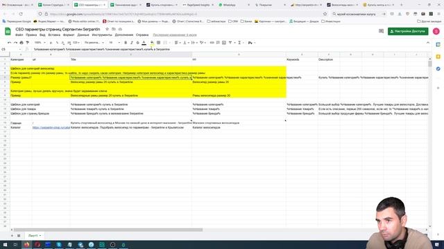Check the cloud save status icon

point(120,29)
